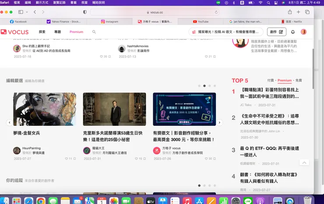Reload the vocus.cc page
The height and width of the screenshot is (204, 324).
pyautogui.click(x=216, y=12)
